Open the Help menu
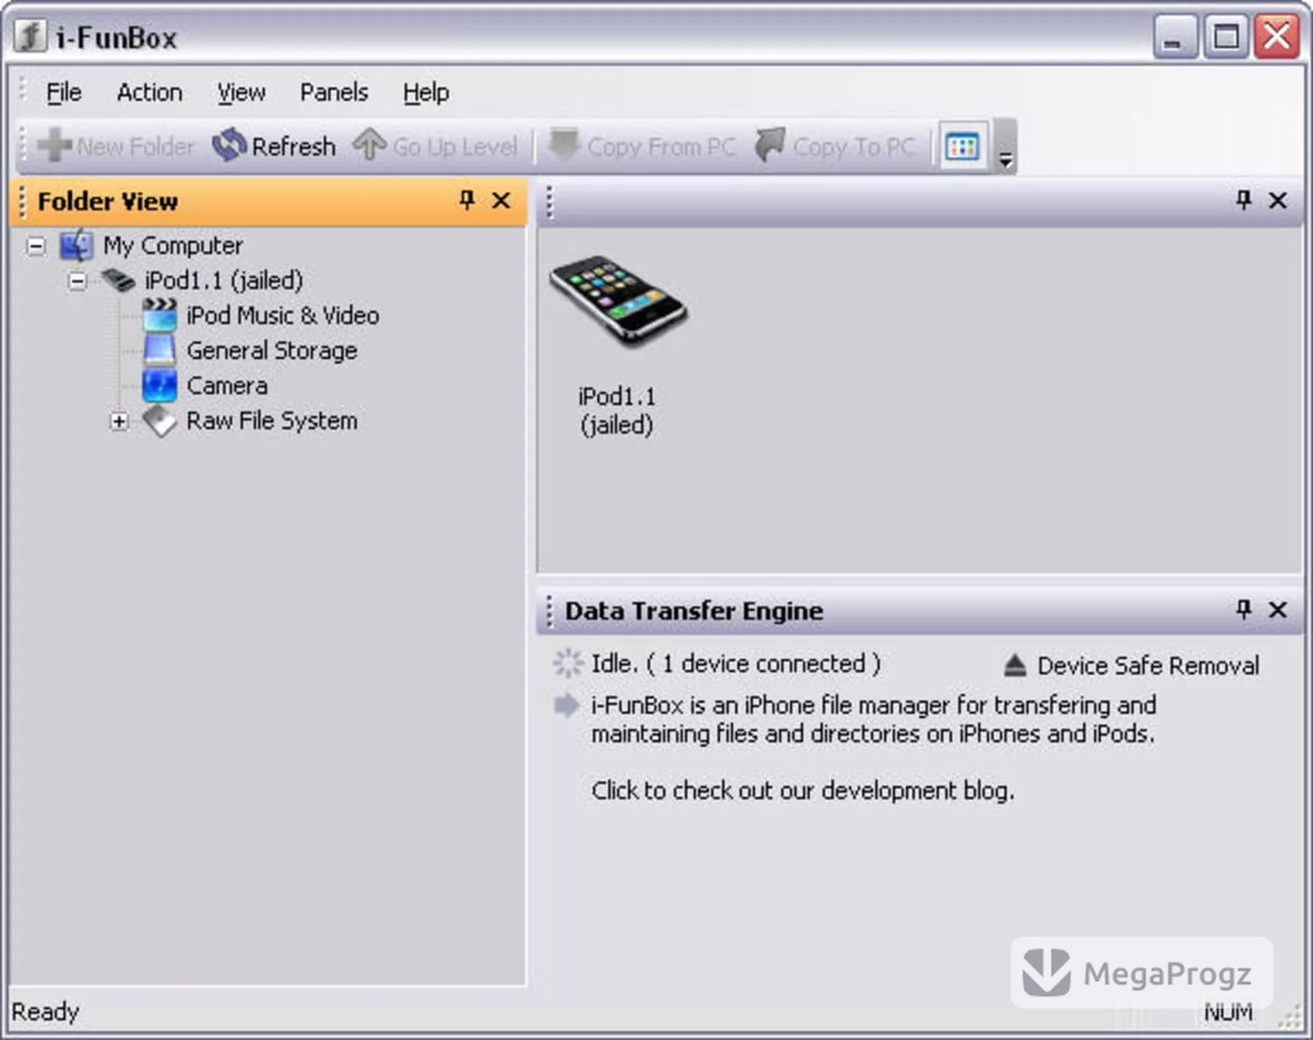Viewport: 1313px width, 1040px height. 426,92
